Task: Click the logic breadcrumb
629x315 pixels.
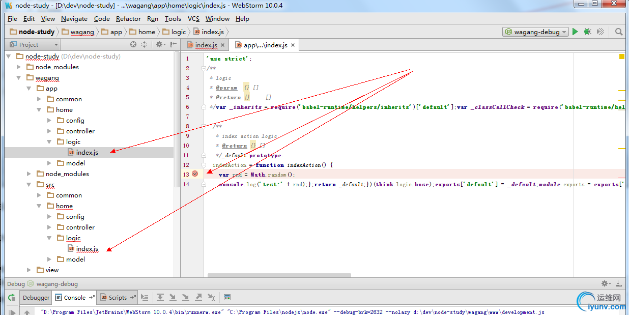Action: [x=174, y=32]
